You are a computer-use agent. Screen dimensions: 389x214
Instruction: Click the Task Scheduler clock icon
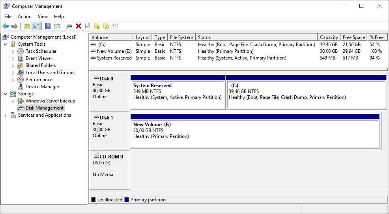pos(21,51)
